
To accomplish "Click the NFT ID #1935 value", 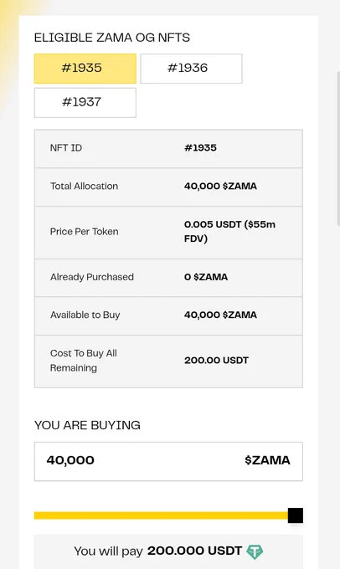I will pos(200,148).
